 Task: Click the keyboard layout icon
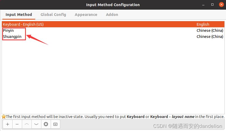55,124
